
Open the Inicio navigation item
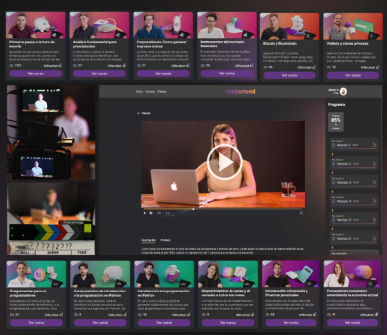pos(139,92)
